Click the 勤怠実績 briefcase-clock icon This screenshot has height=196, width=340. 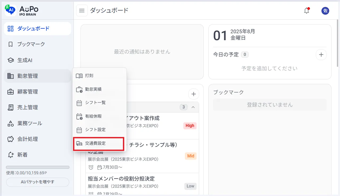pos(79,89)
